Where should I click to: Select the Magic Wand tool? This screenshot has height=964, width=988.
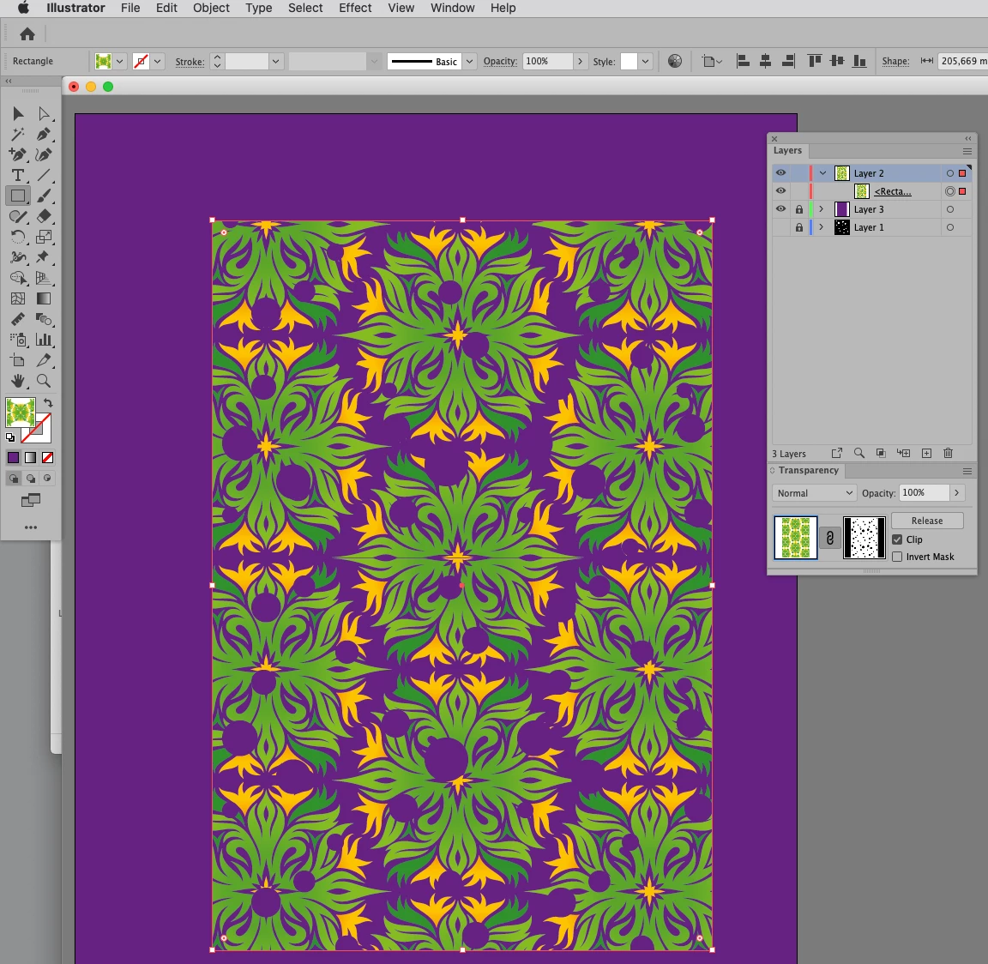[18, 134]
